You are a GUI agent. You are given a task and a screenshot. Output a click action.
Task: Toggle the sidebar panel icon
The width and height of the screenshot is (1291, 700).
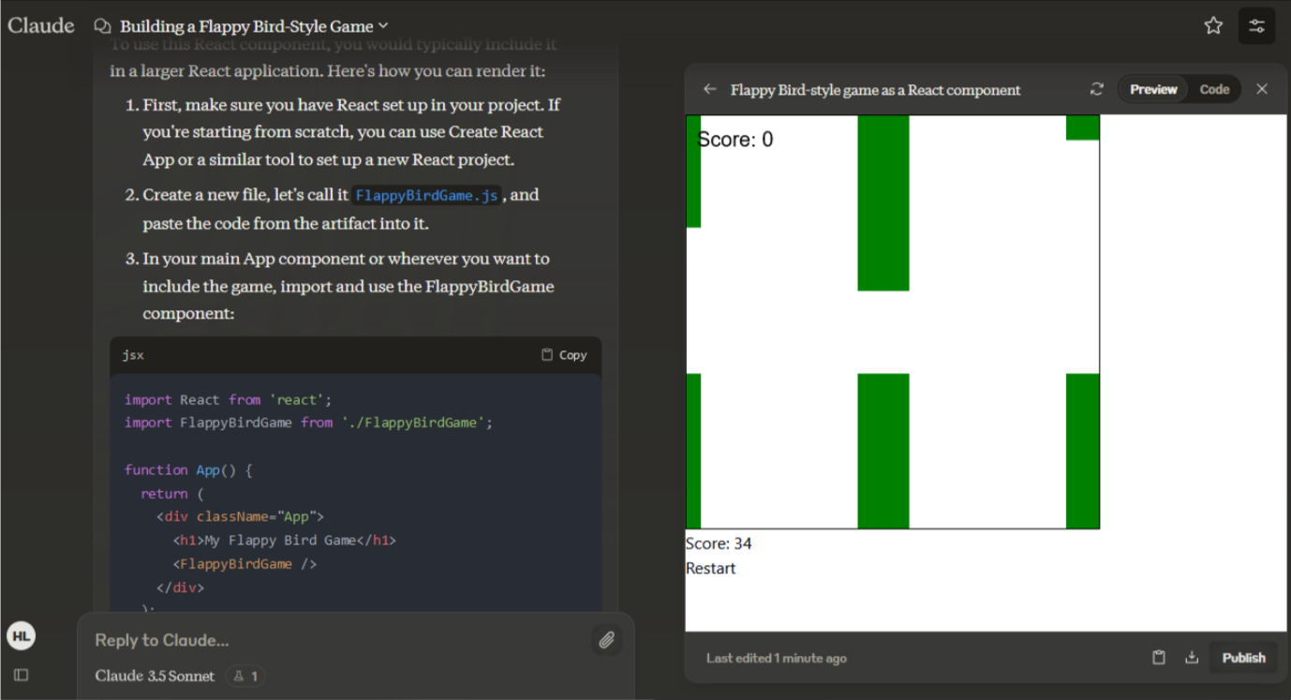click(x=21, y=675)
